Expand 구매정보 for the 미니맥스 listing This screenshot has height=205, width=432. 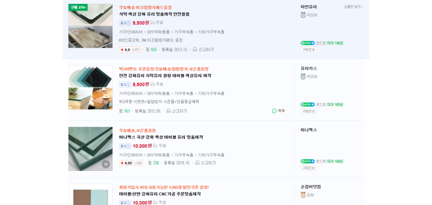coord(308,168)
